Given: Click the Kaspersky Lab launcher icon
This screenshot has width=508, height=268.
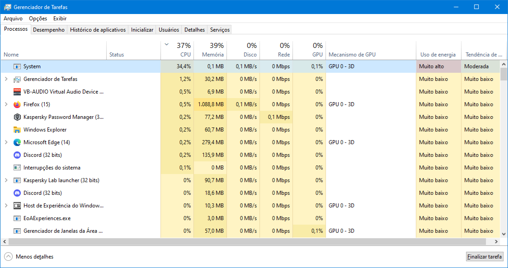Looking at the screenshot, I should [x=17, y=180].
